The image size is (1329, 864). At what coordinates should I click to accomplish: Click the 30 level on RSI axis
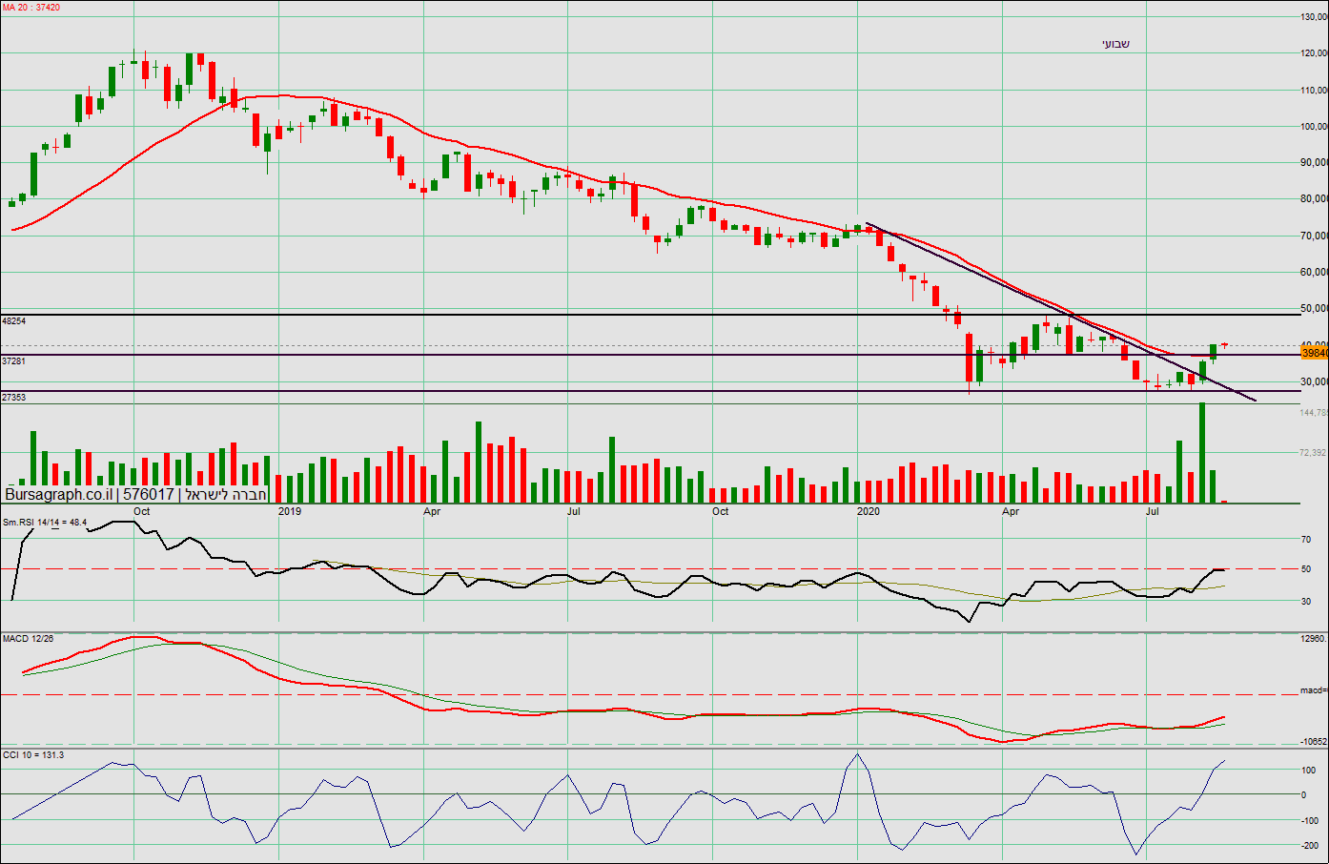click(1306, 602)
